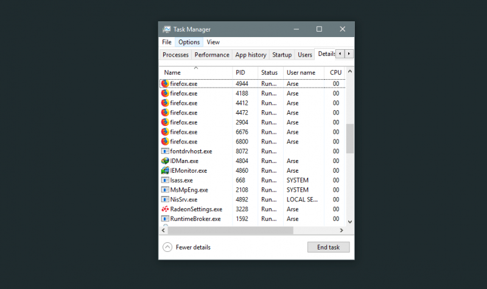Click the vertical scrollbar up arrow
487x289 pixels.
pyautogui.click(x=350, y=71)
